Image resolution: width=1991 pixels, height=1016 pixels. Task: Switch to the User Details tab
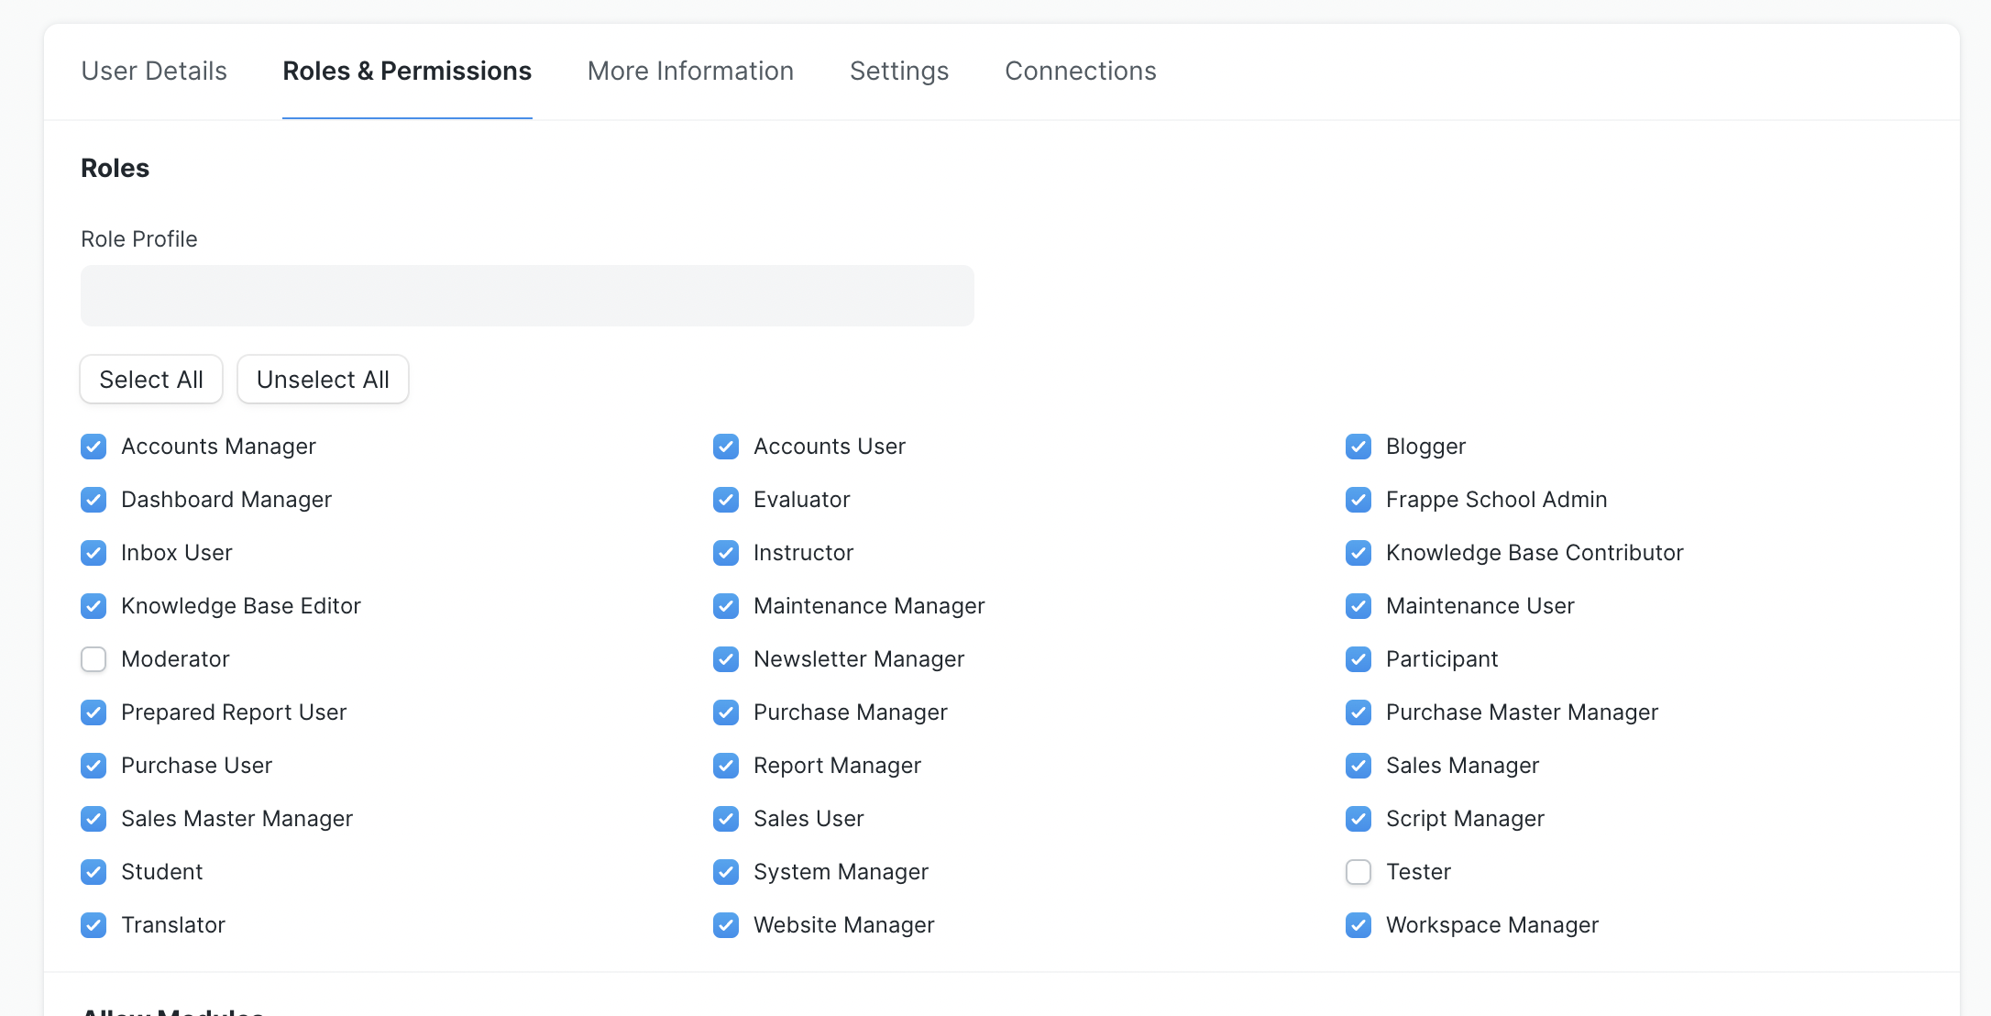coord(153,71)
